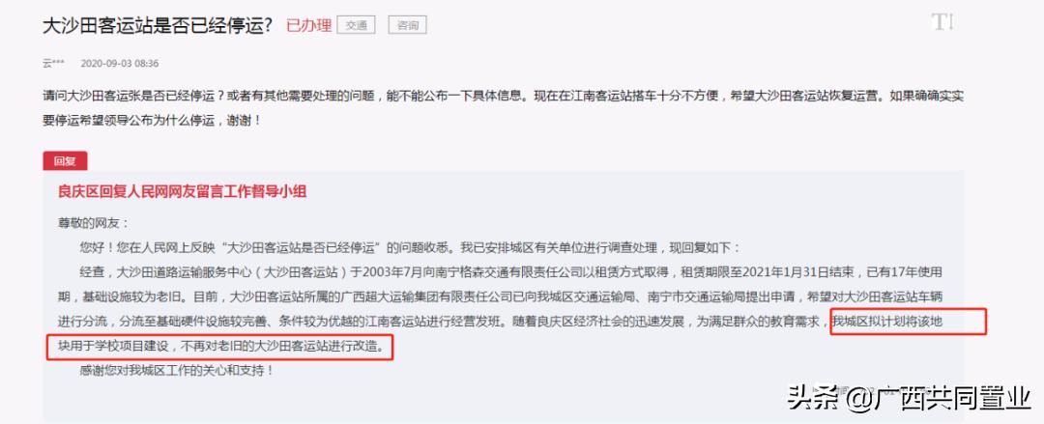Viewport: 1044px width, 424px height.
Task: Click the reply line starting 您好!您在人民网上反映
Action: coord(410,247)
